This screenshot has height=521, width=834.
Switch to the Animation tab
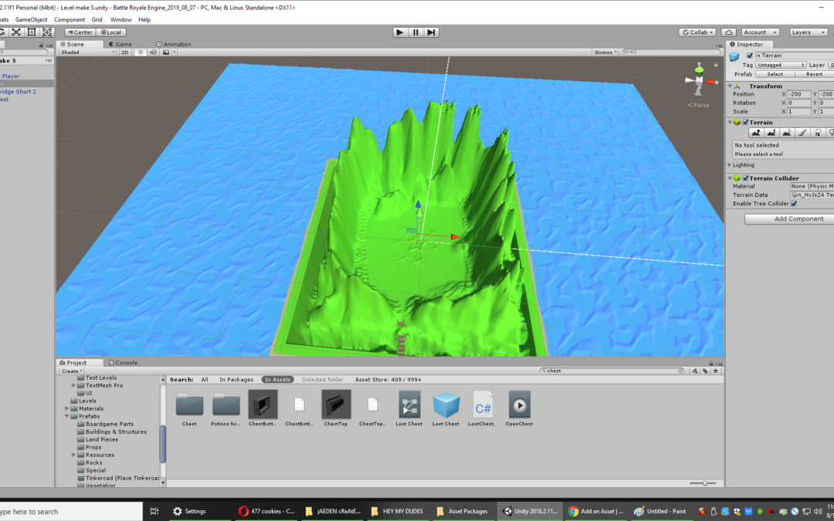(174, 44)
